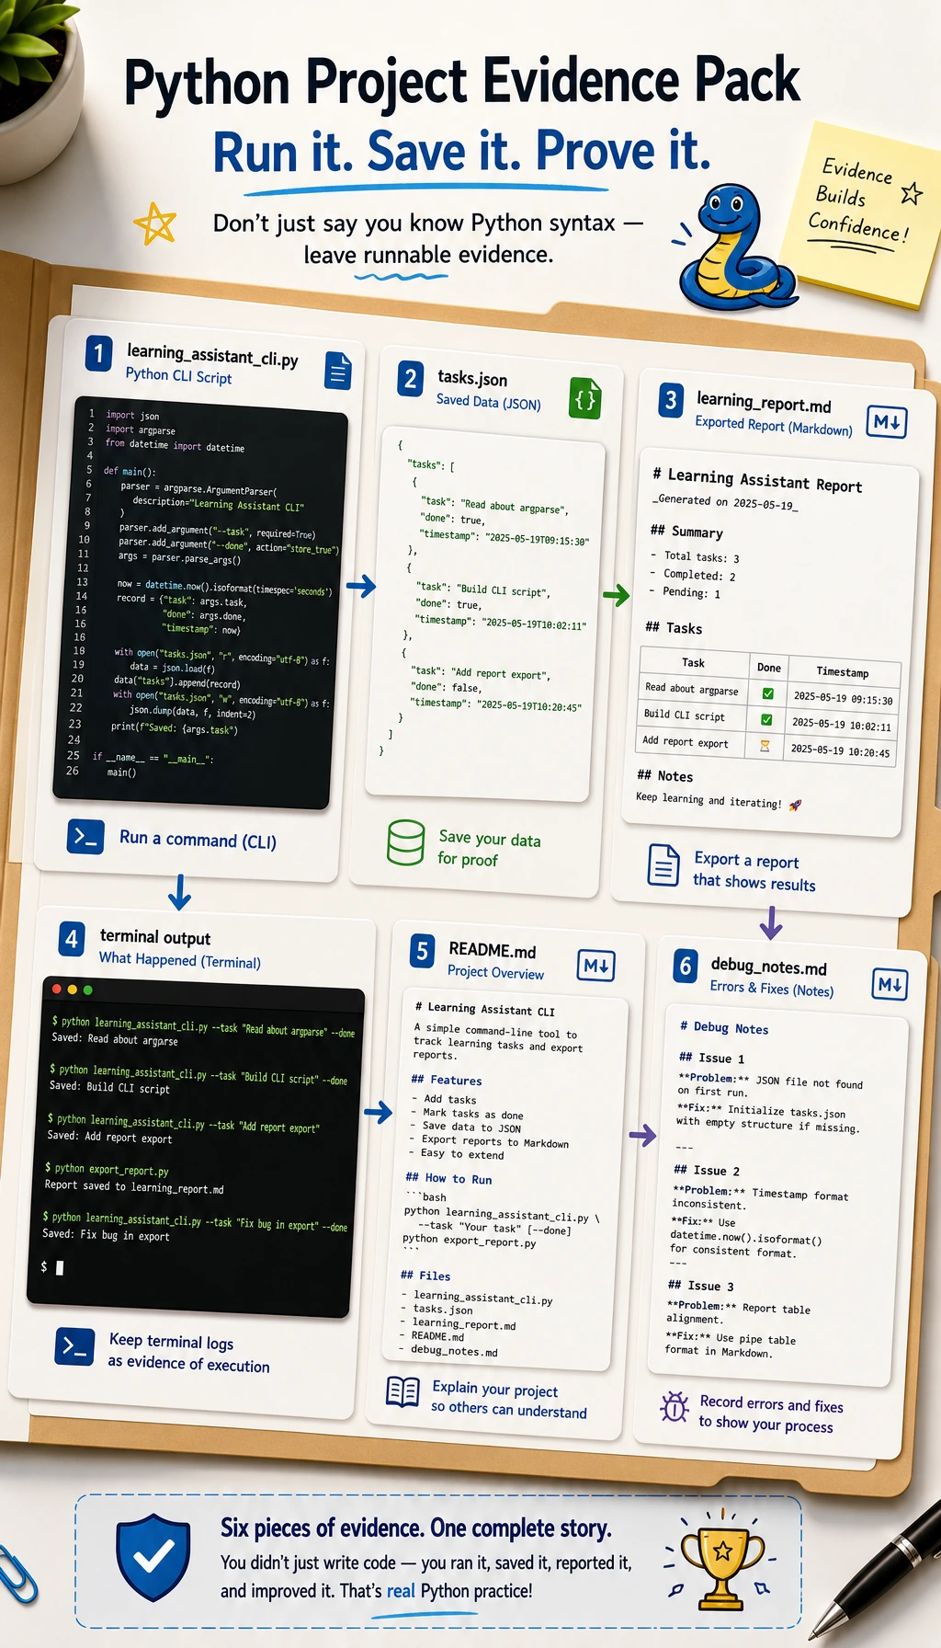This screenshot has width=941, height=1648.
Task: Click "Report saved to learning_report.md" terminal line
Action: [x=134, y=1187]
